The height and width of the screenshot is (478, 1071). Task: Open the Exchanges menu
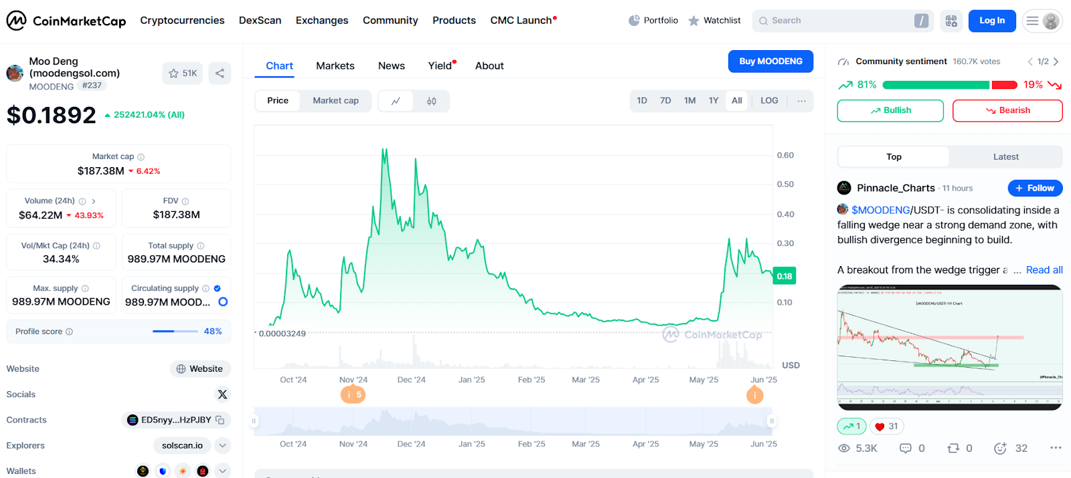(x=322, y=21)
